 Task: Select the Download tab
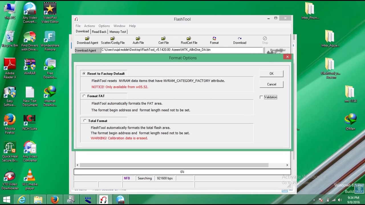coord(82,31)
